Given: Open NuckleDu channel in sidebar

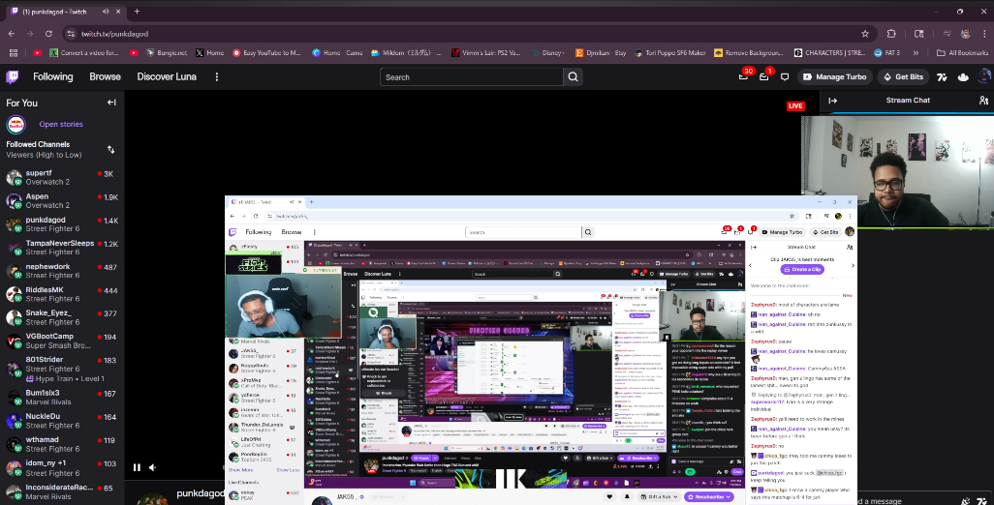Looking at the screenshot, I should pos(62,421).
